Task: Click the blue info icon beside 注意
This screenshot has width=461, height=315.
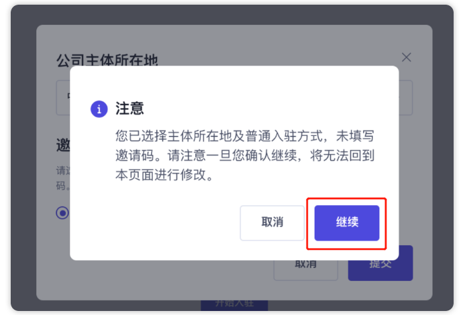Action: pyautogui.click(x=99, y=109)
